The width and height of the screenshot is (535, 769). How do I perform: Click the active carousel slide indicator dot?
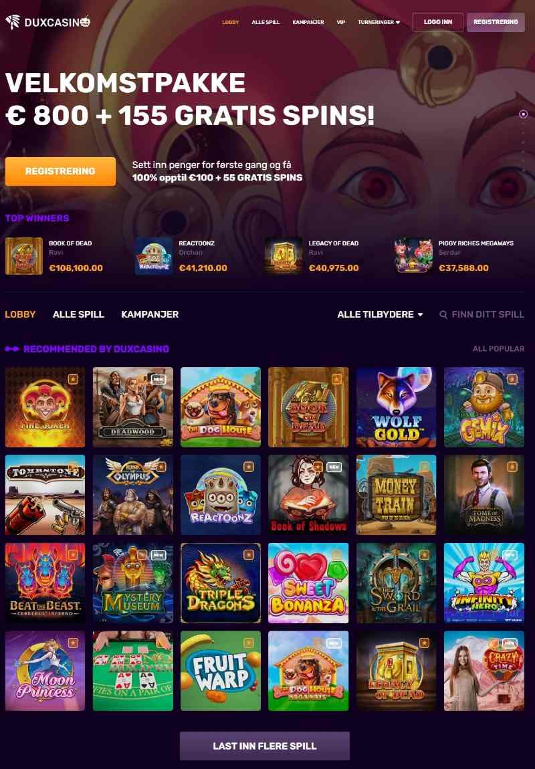coord(523,114)
